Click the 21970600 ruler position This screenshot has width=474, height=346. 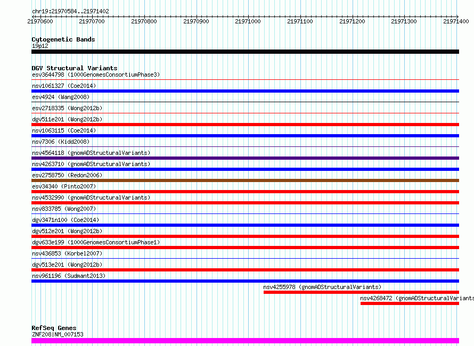click(x=40, y=21)
